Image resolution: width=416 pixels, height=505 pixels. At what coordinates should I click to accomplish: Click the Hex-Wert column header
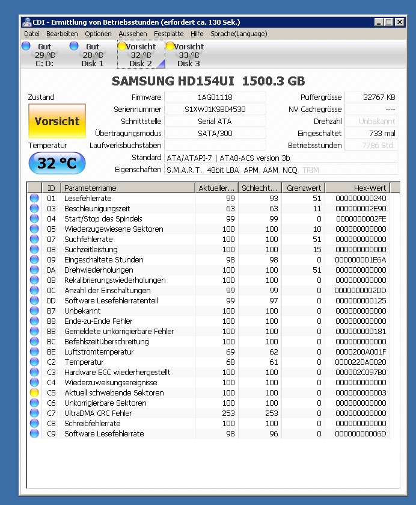(x=358, y=188)
